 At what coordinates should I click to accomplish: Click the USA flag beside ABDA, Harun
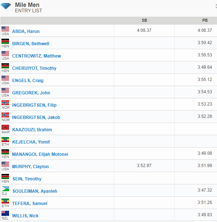pos(5,29)
